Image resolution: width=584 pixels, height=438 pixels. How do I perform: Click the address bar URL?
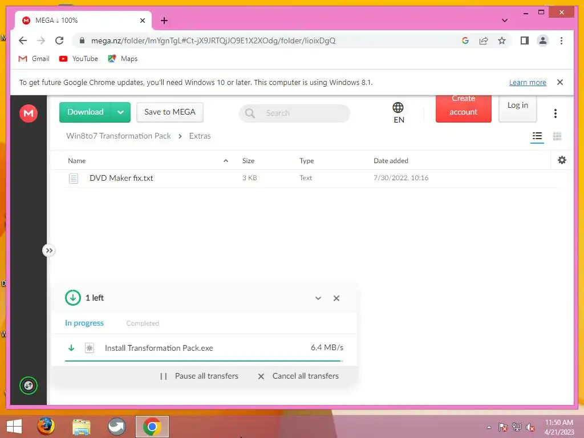point(213,40)
